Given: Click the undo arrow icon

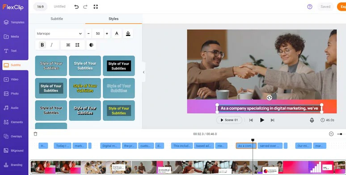Looking at the screenshot, I should click(x=76, y=7).
